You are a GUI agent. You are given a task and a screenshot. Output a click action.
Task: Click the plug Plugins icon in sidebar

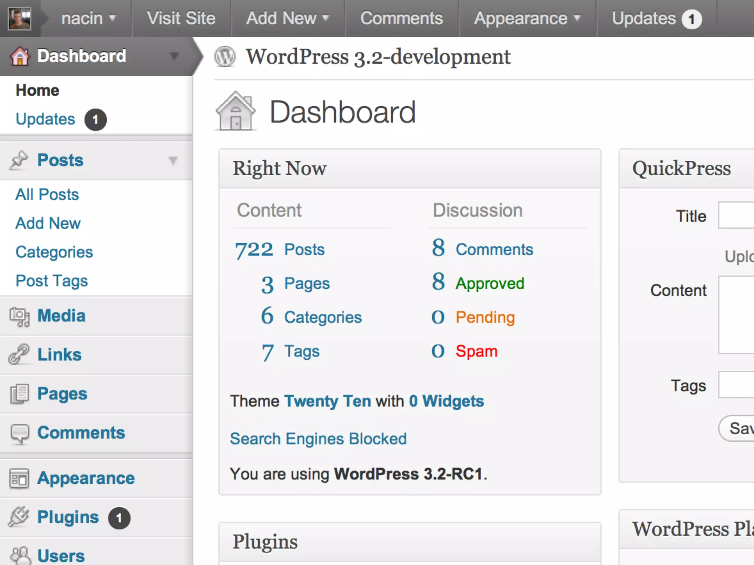pos(19,517)
